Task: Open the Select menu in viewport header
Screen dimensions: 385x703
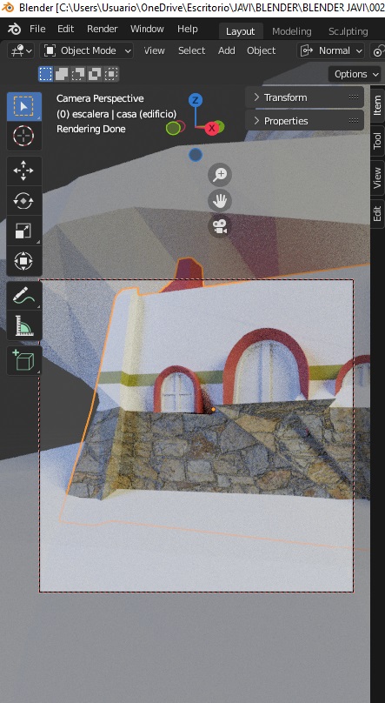Action: tap(191, 50)
